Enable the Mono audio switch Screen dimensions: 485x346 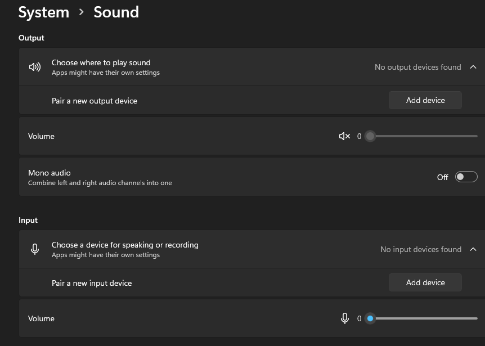466,177
